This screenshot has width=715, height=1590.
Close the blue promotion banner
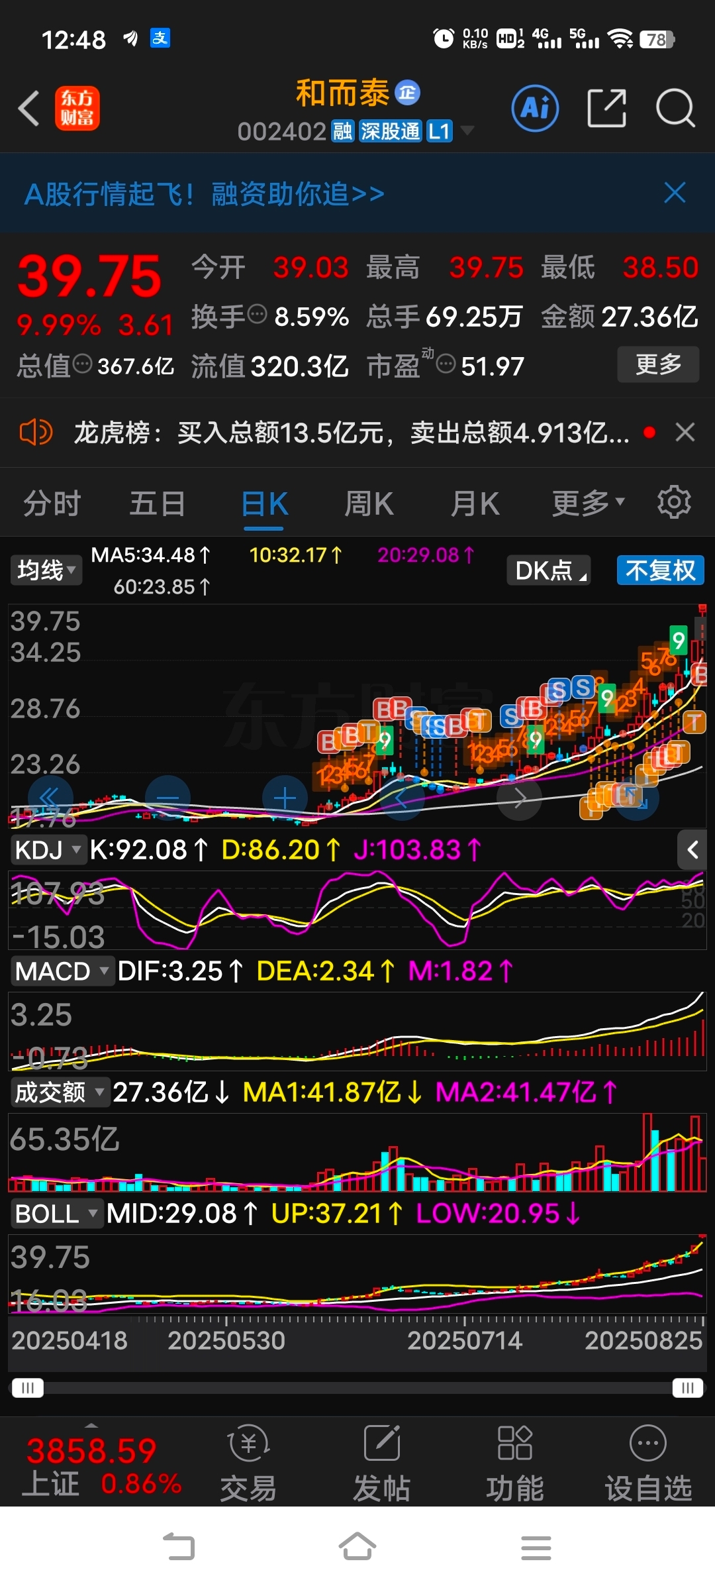coord(675,193)
